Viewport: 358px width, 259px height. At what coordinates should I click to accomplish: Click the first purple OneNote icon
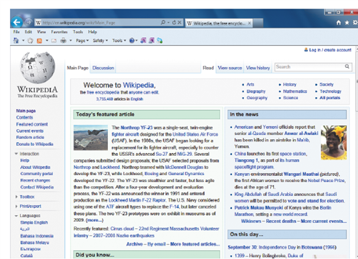(143, 41)
